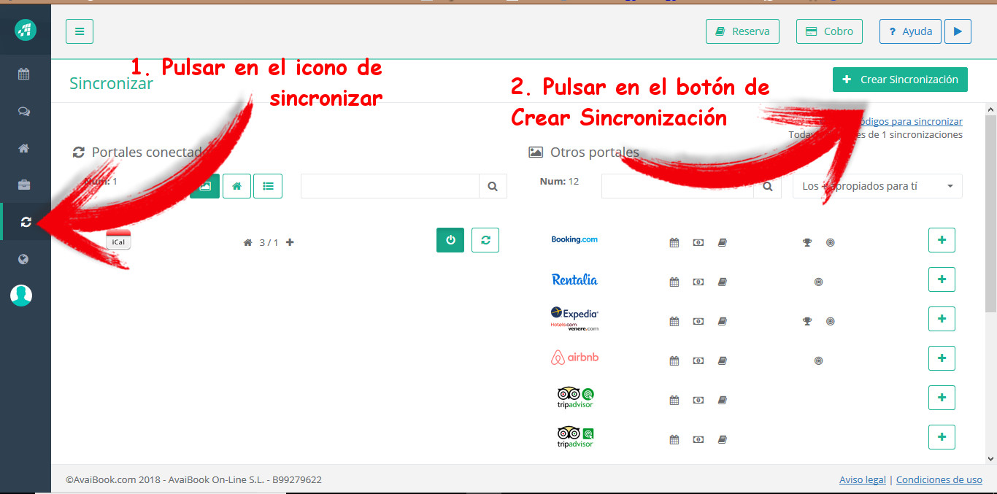Click calendar icon in Rentalia row

click(674, 282)
